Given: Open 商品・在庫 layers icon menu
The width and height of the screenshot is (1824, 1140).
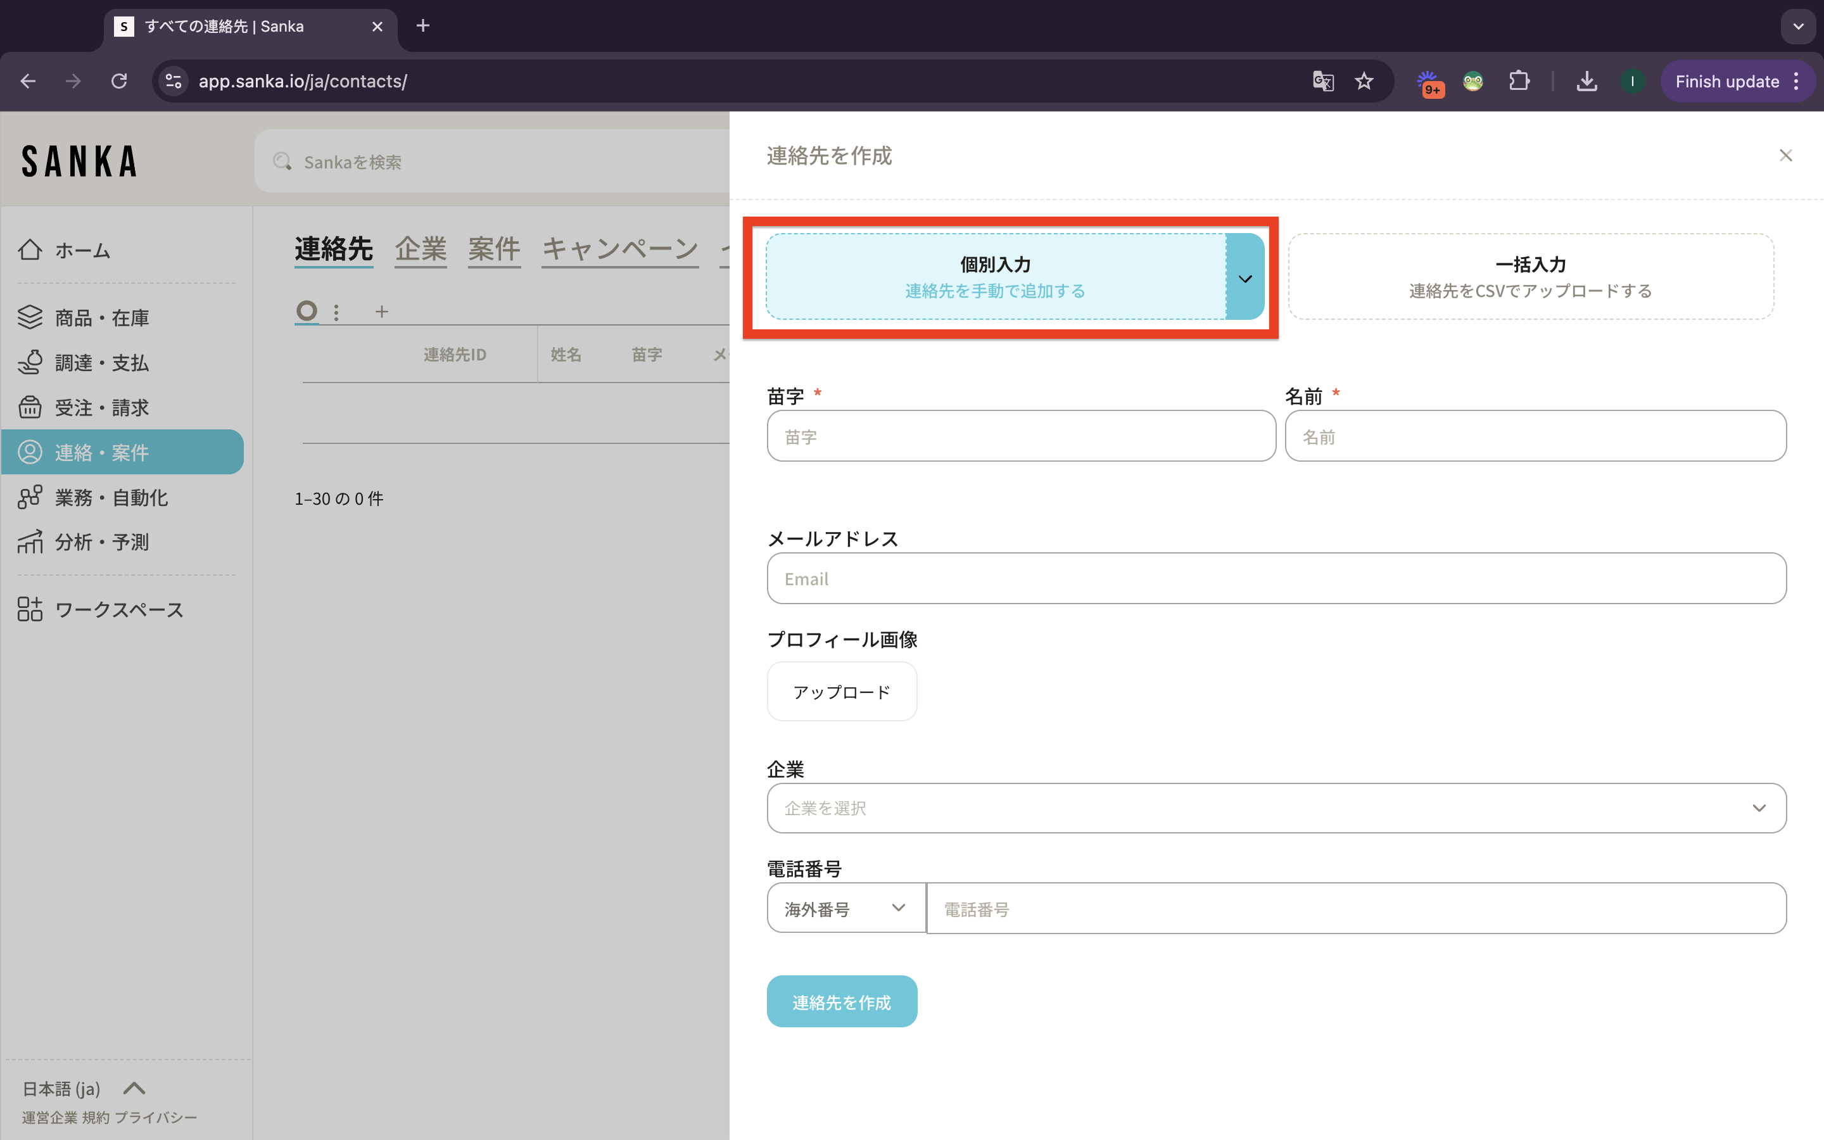Looking at the screenshot, I should (x=30, y=317).
